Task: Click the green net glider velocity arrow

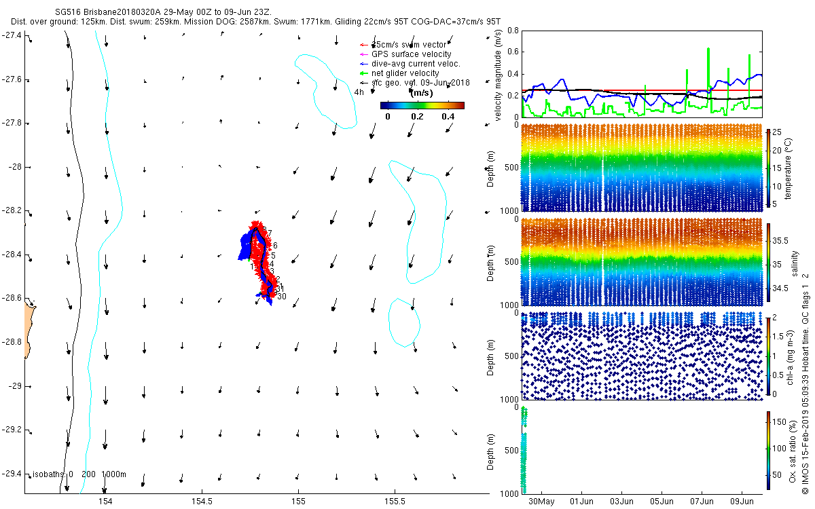Action: [x=363, y=73]
